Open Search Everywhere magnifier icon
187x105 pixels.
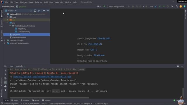click(177, 6)
